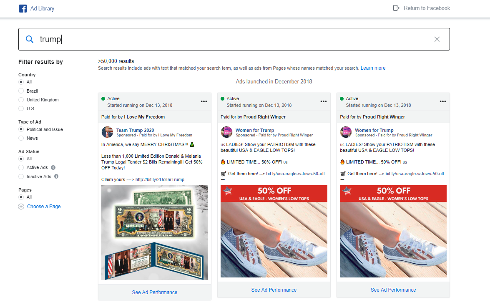The image size is (490, 305).
Task: Click the Facebook logo icon
Action: (23, 8)
